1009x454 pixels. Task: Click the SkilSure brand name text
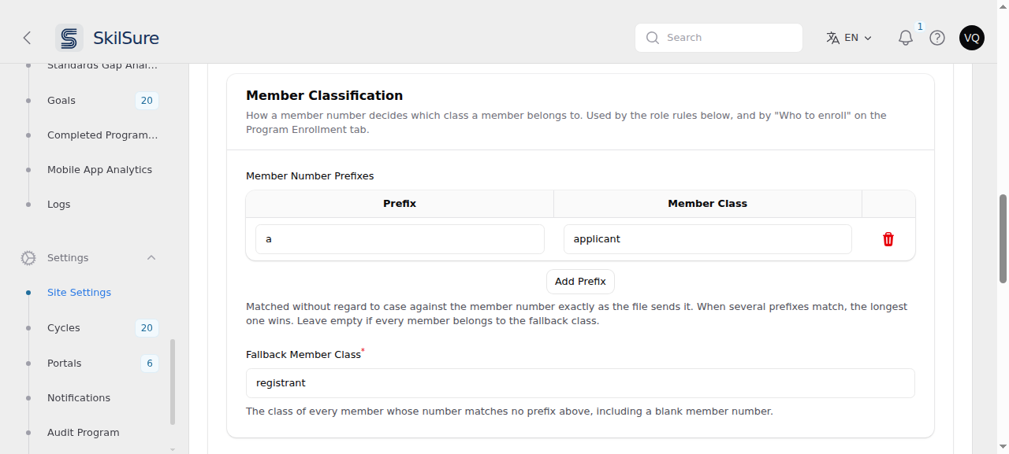(x=126, y=38)
